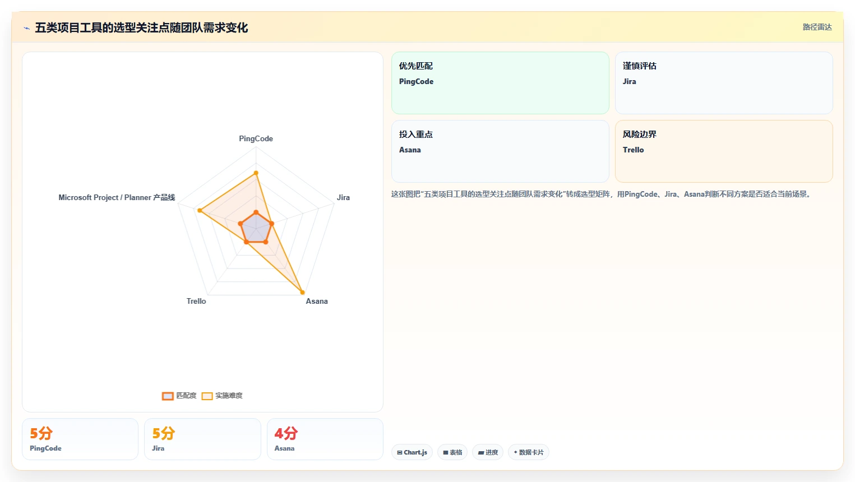Screen dimensions: 855x482
Task: Click the 实施难度 point on Microsoft Project axis
Action: pyautogui.click(x=200, y=211)
